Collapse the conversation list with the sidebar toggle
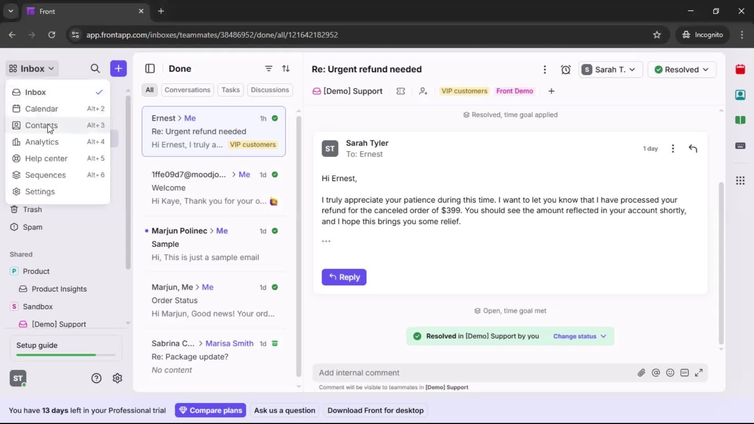Screen dimensions: 754x424 150,68
